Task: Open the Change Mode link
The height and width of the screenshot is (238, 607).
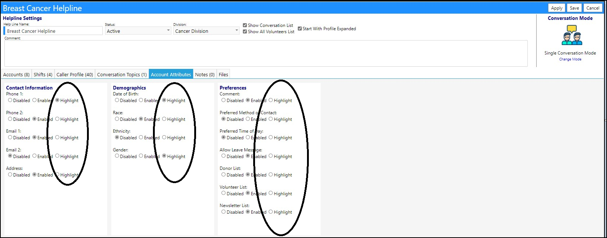Action: pos(570,59)
